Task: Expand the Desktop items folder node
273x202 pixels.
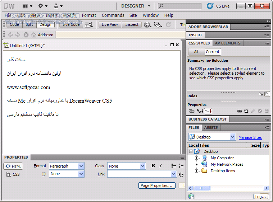Action: 196,171
